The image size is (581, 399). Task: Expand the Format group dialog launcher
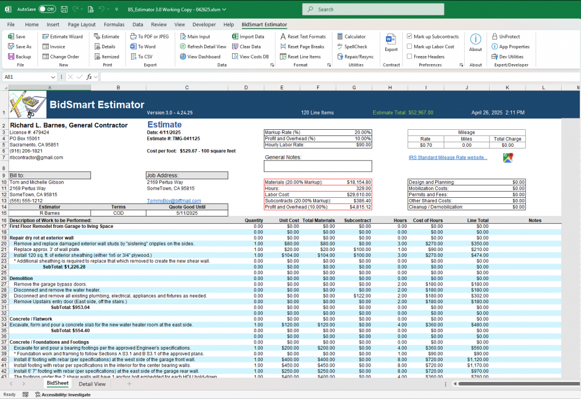329,65
